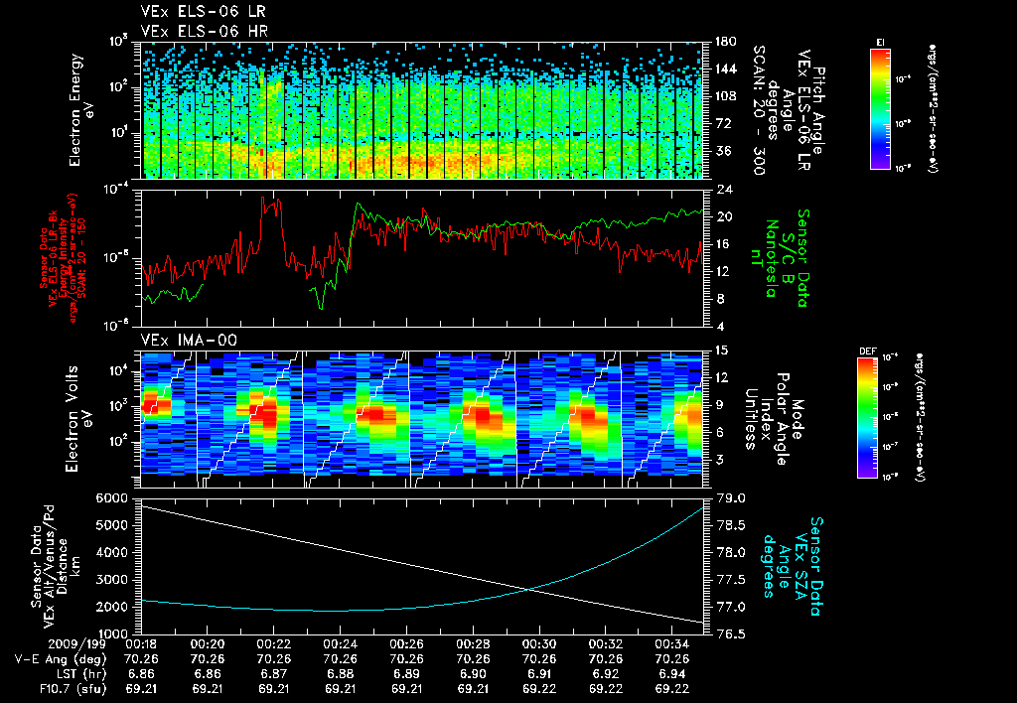Click the 4 nT magnetic field tick
Viewport: 1017px width, 703px height.
coord(721,327)
